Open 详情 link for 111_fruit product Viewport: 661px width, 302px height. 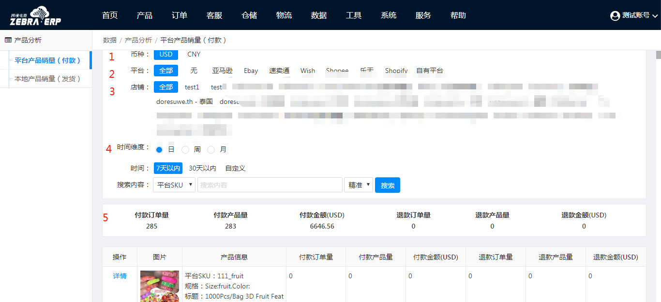coord(120,276)
